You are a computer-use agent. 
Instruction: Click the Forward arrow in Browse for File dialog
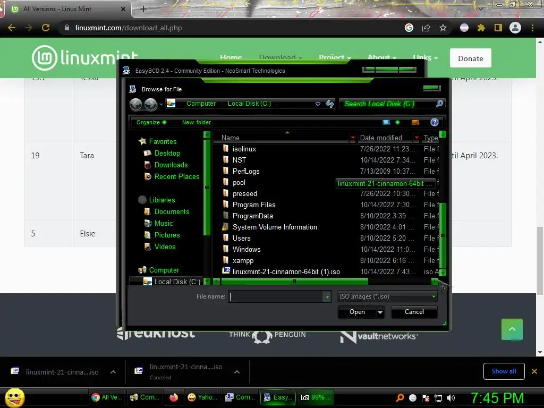pyautogui.click(x=150, y=104)
